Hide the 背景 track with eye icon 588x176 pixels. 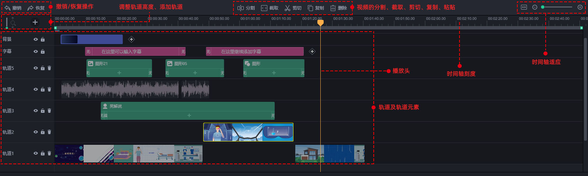pyautogui.click(x=36, y=39)
